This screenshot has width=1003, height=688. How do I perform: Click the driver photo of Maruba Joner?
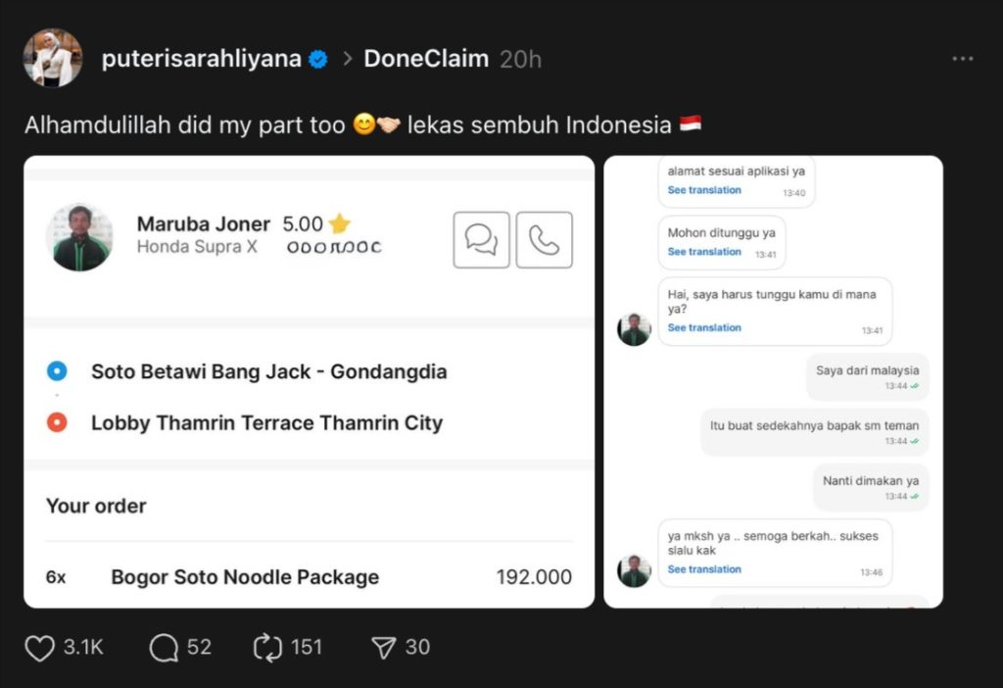pos(79,237)
